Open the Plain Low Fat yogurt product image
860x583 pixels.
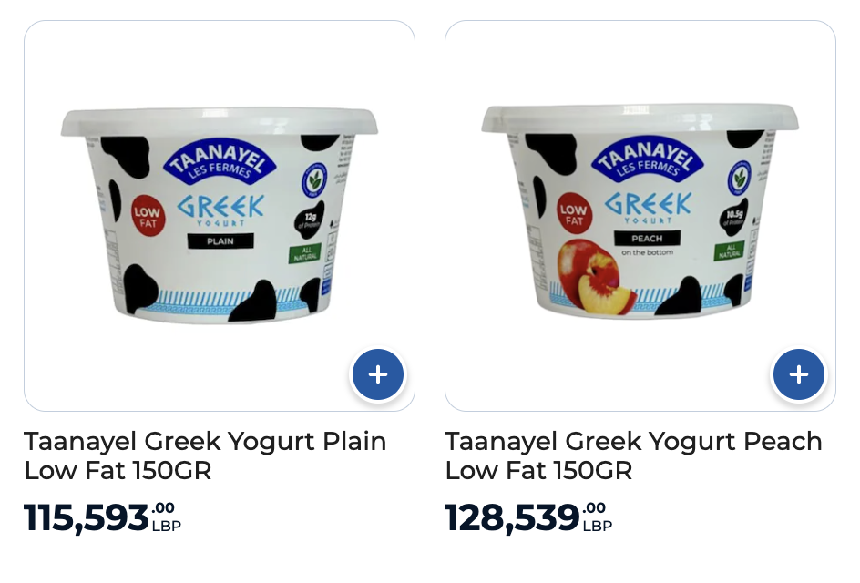coord(220,216)
